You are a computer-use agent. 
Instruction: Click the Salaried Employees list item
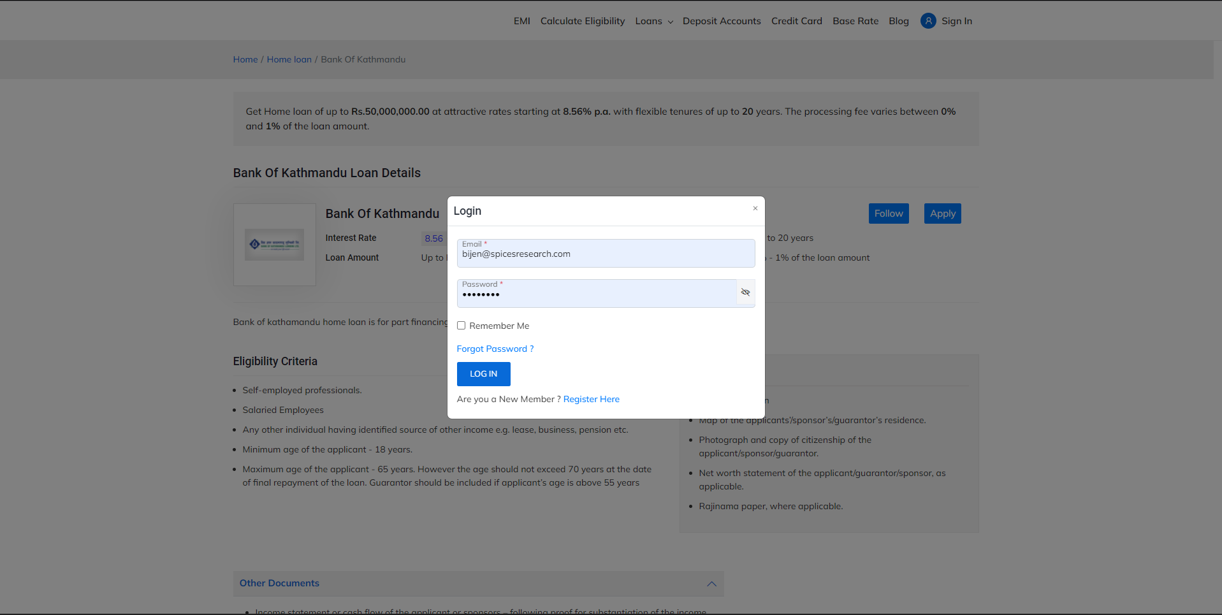pyautogui.click(x=283, y=410)
